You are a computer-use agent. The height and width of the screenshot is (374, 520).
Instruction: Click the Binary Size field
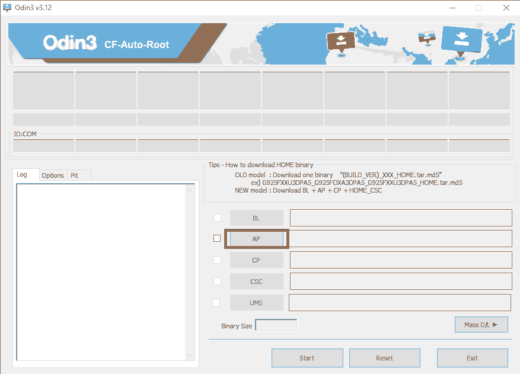[276, 325]
